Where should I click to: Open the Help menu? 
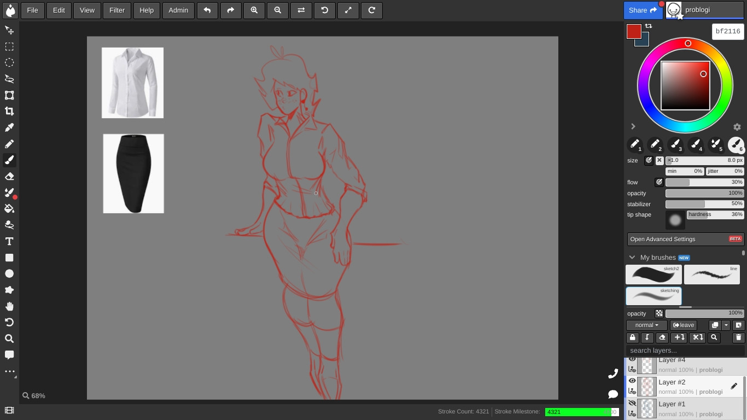coord(147,10)
